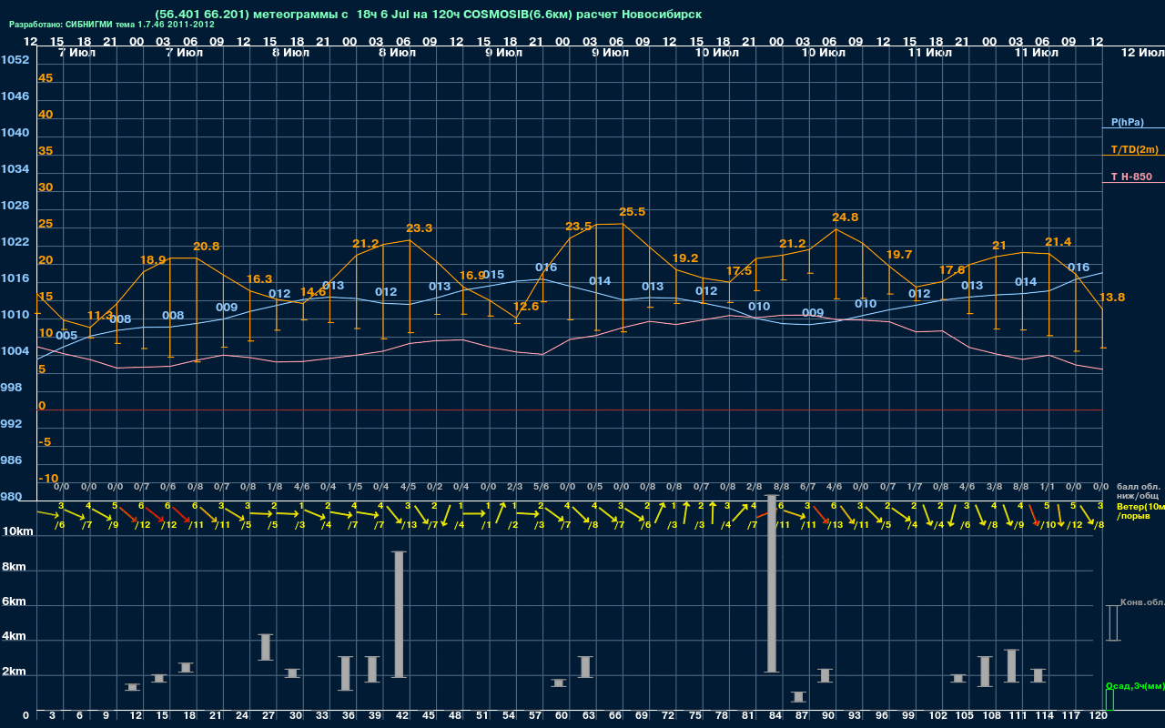Click the 4/5 cloud cover value
The width and height of the screenshot is (1165, 728).
pos(408,487)
